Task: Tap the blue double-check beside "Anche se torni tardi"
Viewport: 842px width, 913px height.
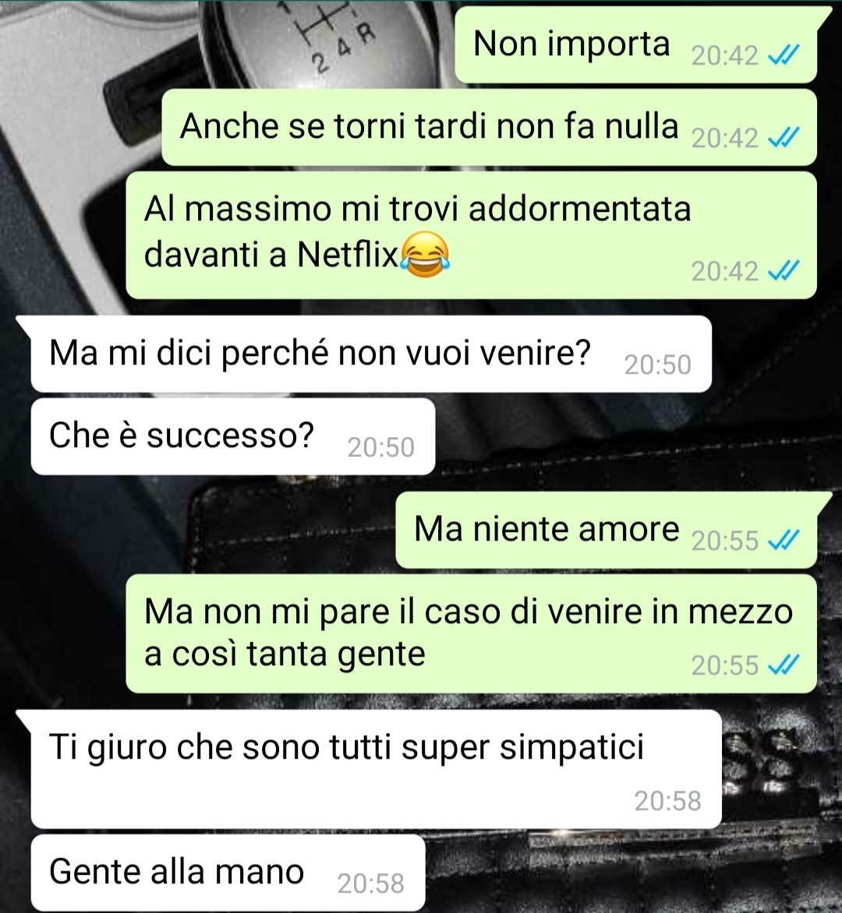Action: (x=784, y=139)
